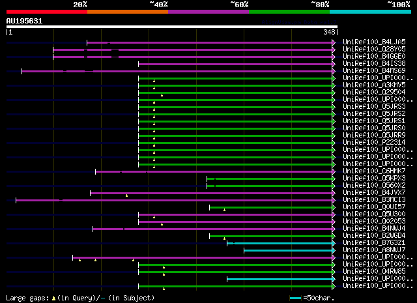Open hit UniRef100_P22314
This screenshot has width=417, height=303.
pyautogui.click(x=374, y=143)
